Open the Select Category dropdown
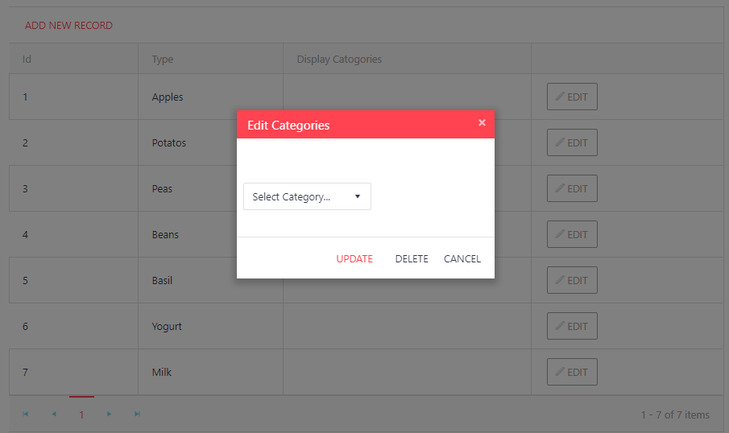Screen dimensions: 729x433 [307, 196]
